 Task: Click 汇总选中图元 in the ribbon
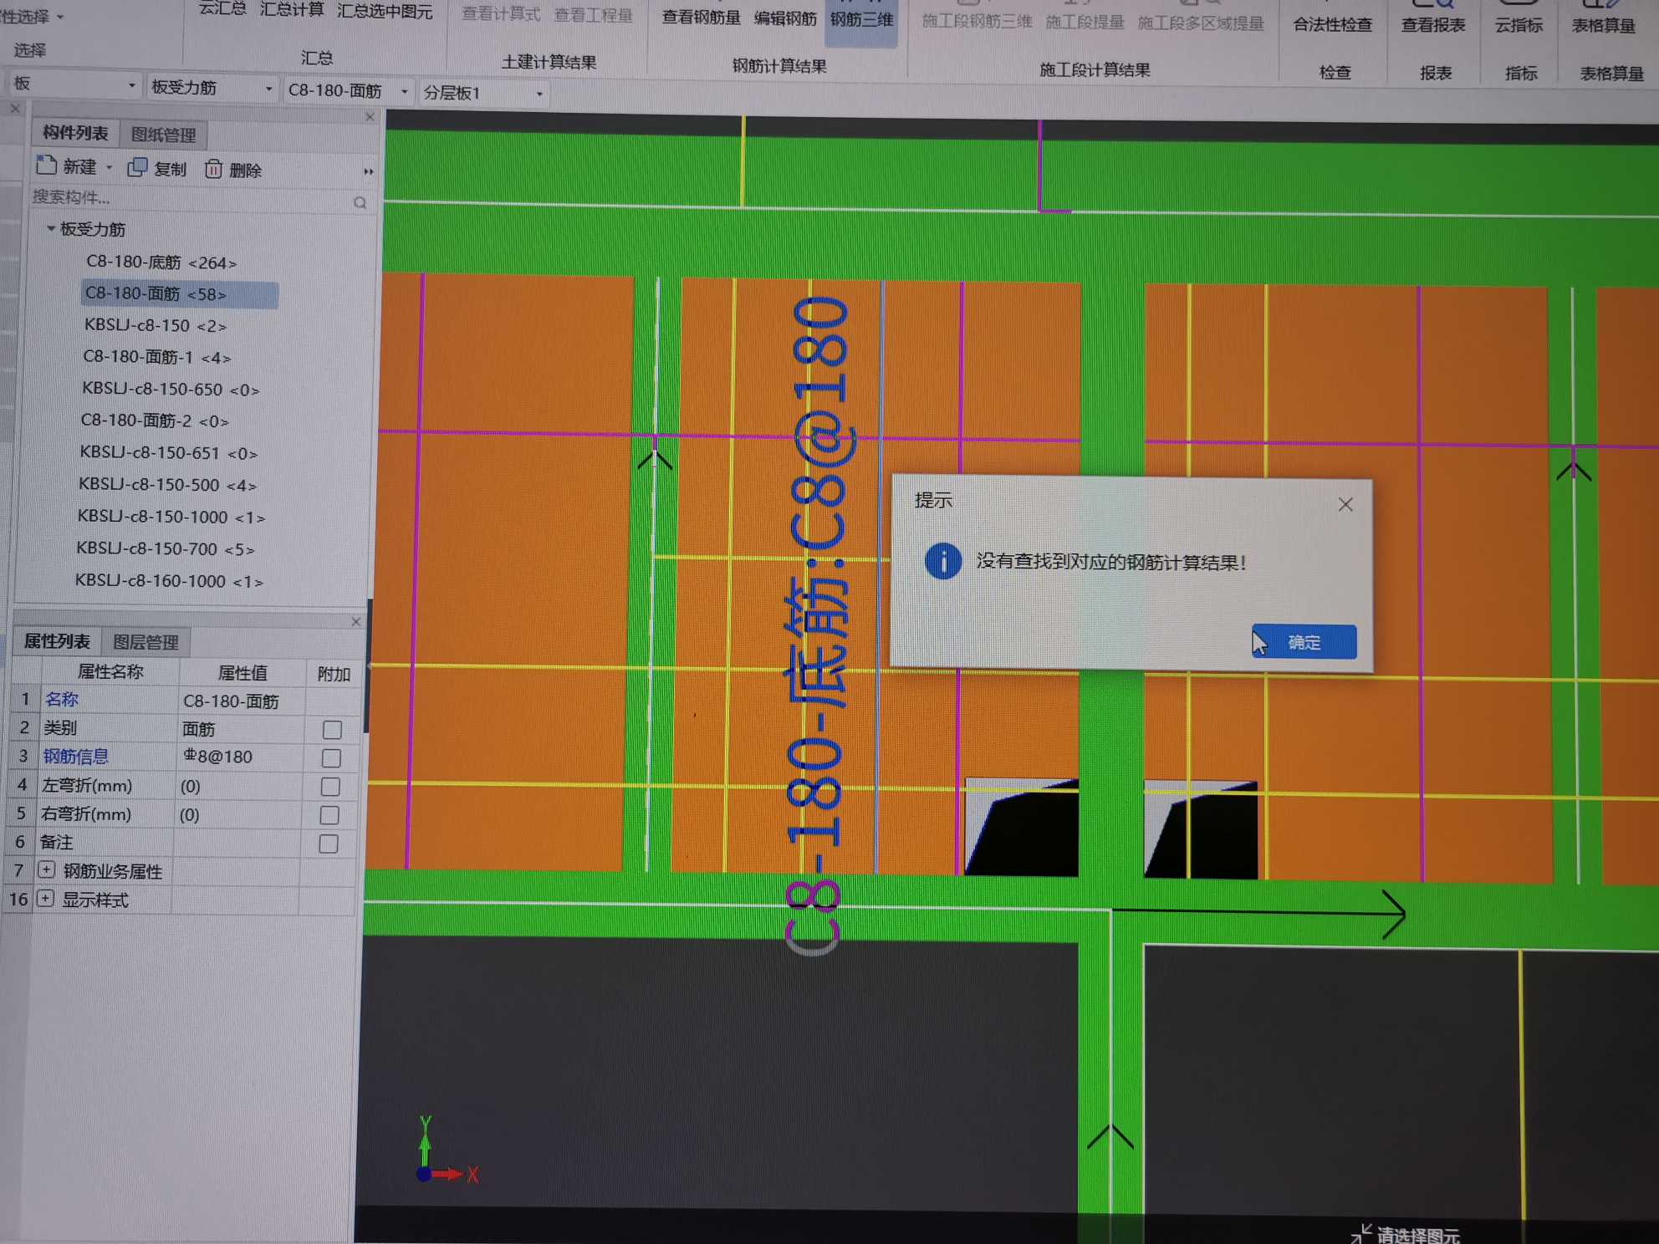(x=385, y=11)
